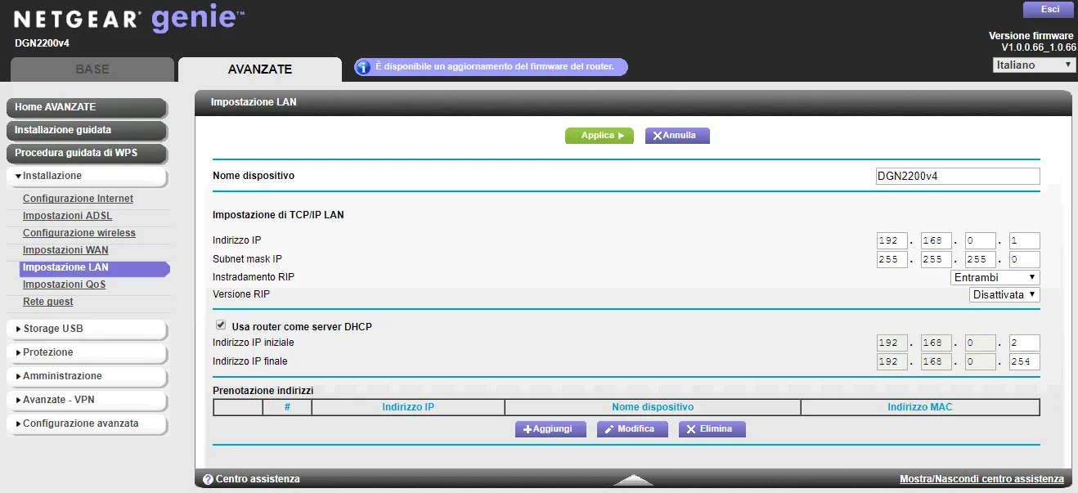Screen dimensions: 1078x493
Task: Open Impostazioni QoS link
Action: pyautogui.click(x=64, y=285)
